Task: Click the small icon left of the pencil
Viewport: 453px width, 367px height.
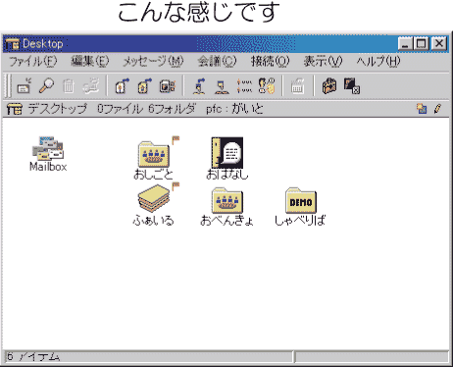Action: tap(422, 109)
